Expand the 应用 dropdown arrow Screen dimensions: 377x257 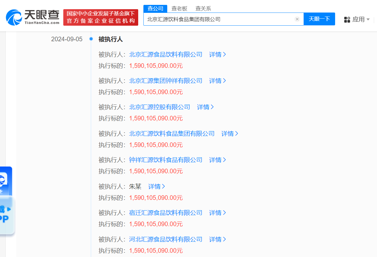pos(368,20)
